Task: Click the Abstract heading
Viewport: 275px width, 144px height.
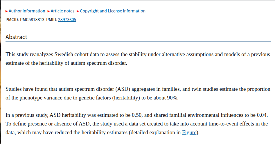Action: pos(16,37)
